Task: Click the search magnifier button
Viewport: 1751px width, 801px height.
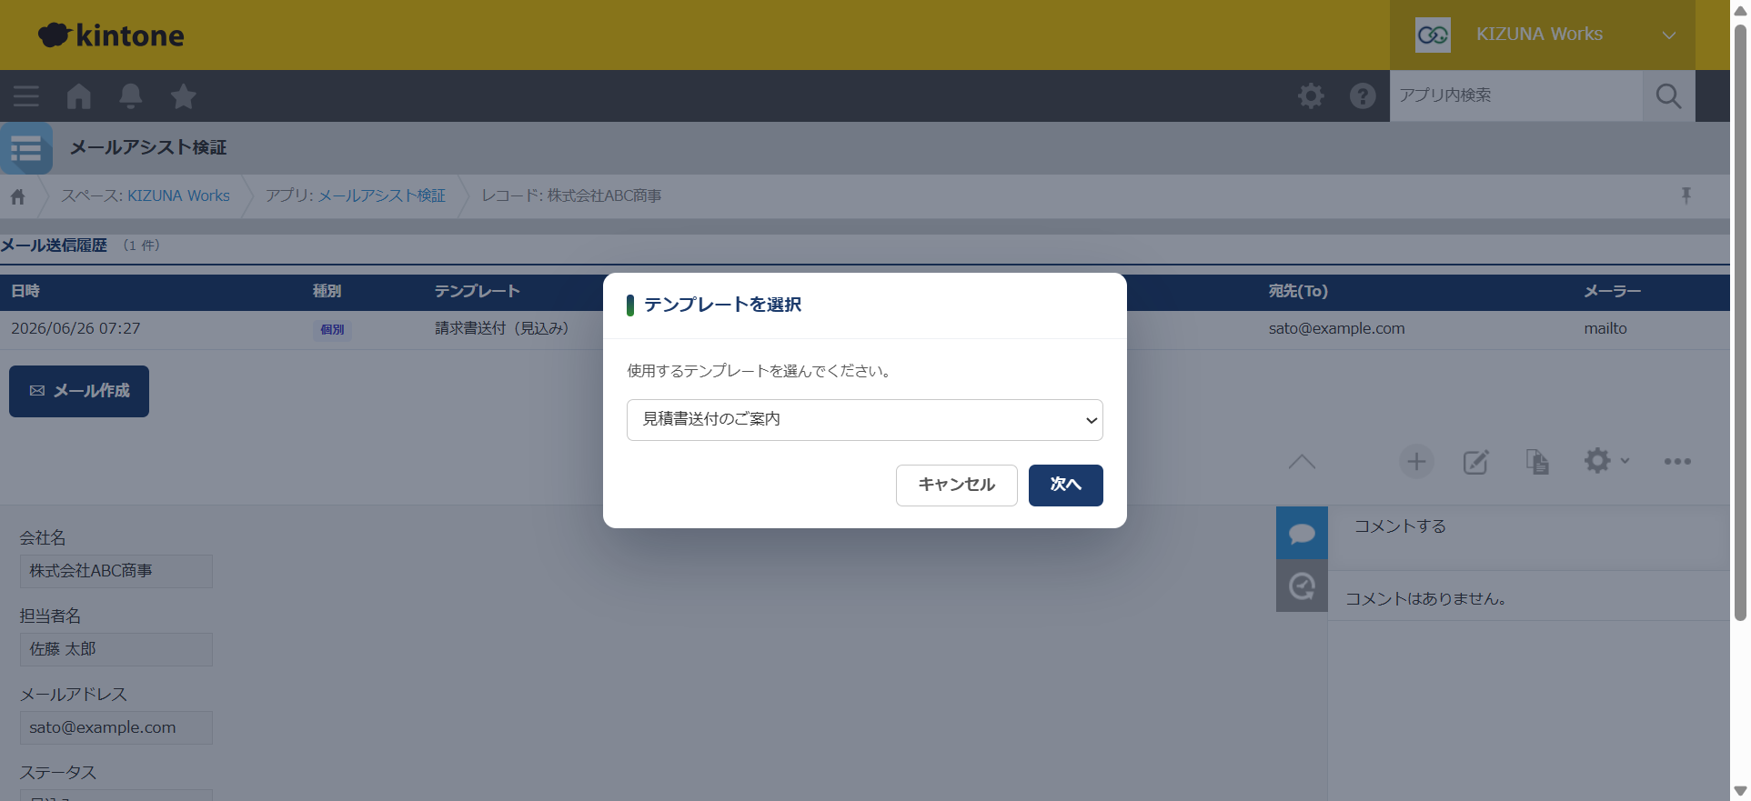Action: click(x=1668, y=95)
